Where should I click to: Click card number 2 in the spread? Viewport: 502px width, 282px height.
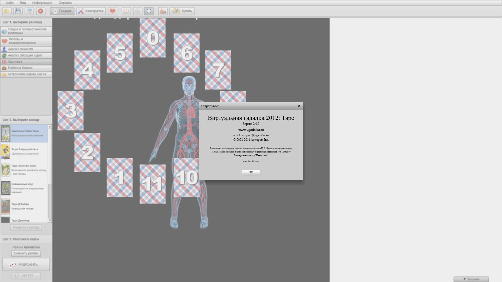tap(87, 152)
